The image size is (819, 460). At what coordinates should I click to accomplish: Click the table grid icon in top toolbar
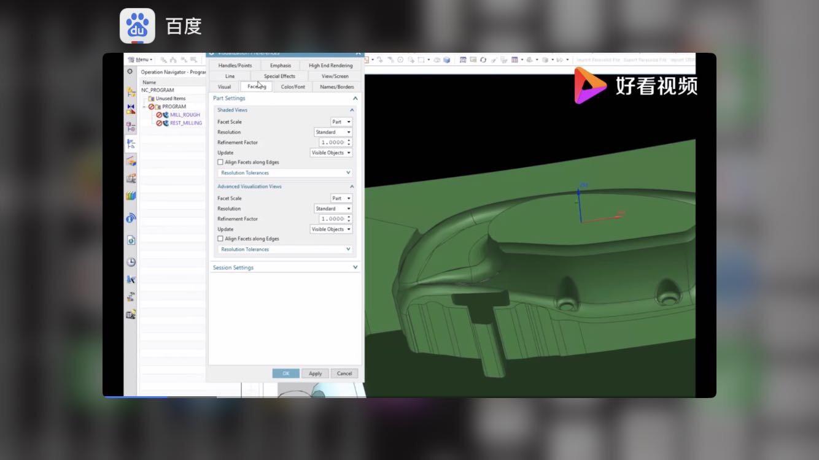[x=514, y=60]
